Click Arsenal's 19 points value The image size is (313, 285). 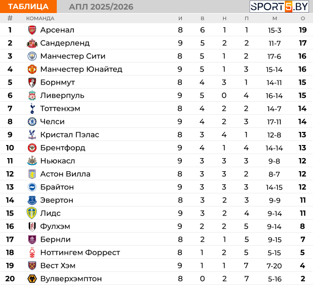[x=302, y=30]
